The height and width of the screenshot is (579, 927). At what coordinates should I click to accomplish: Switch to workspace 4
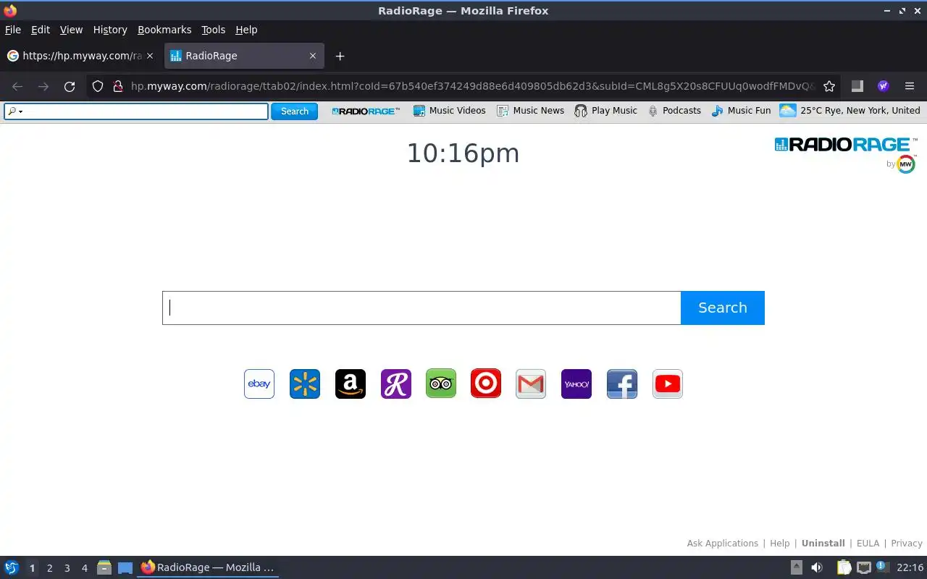click(x=85, y=568)
